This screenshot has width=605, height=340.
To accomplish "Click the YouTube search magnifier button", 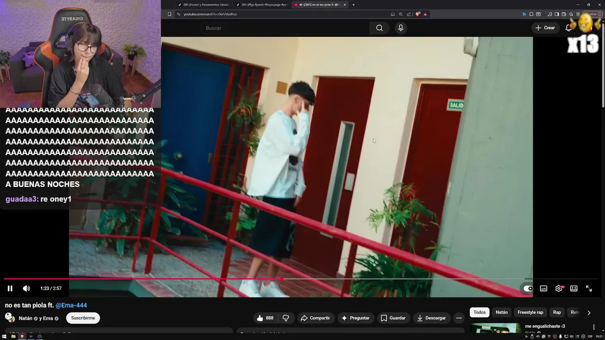I will (x=380, y=28).
